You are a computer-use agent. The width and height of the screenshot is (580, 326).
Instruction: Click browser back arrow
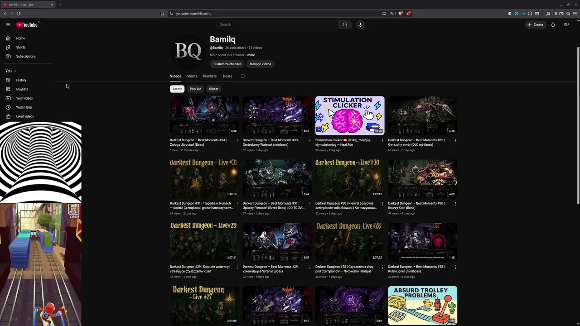pos(5,14)
